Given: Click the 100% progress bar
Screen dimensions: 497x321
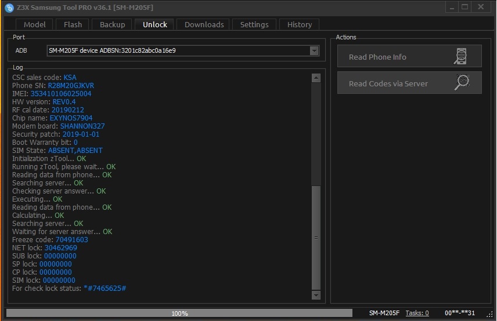Looking at the screenshot, I should tap(179, 313).
